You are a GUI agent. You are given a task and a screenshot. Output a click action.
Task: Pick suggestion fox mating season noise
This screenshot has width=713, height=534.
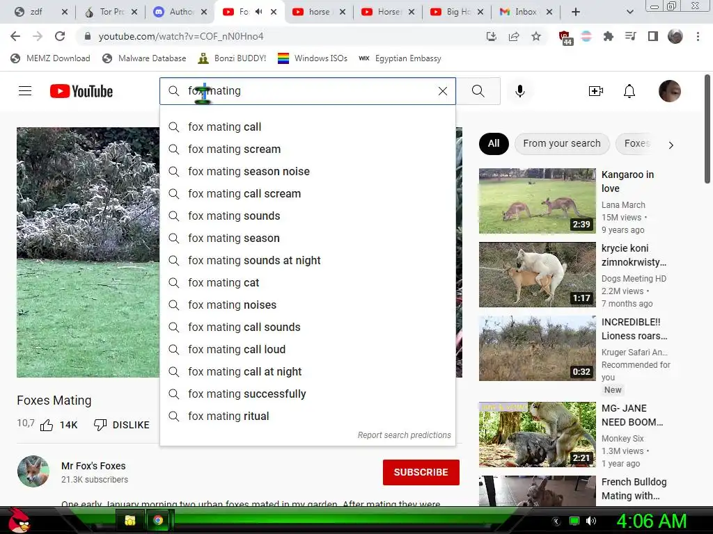pyautogui.click(x=308, y=171)
